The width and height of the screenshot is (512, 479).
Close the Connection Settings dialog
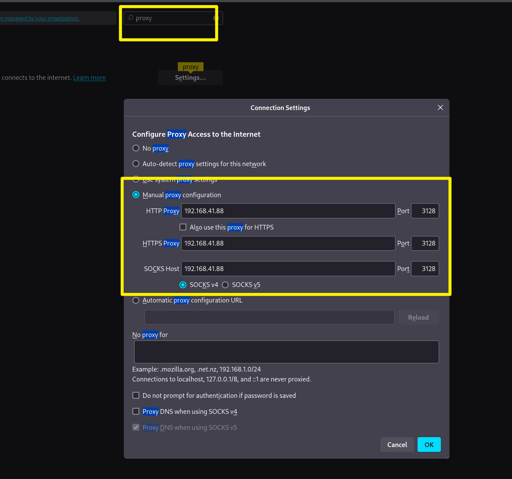coord(440,107)
